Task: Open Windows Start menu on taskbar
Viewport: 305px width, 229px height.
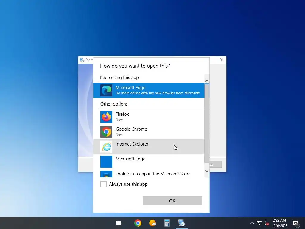Action: click(118, 223)
